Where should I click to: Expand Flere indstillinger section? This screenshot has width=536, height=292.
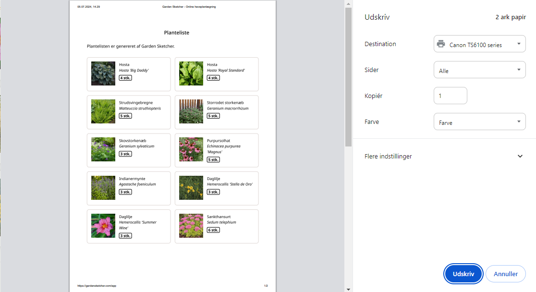point(444,156)
